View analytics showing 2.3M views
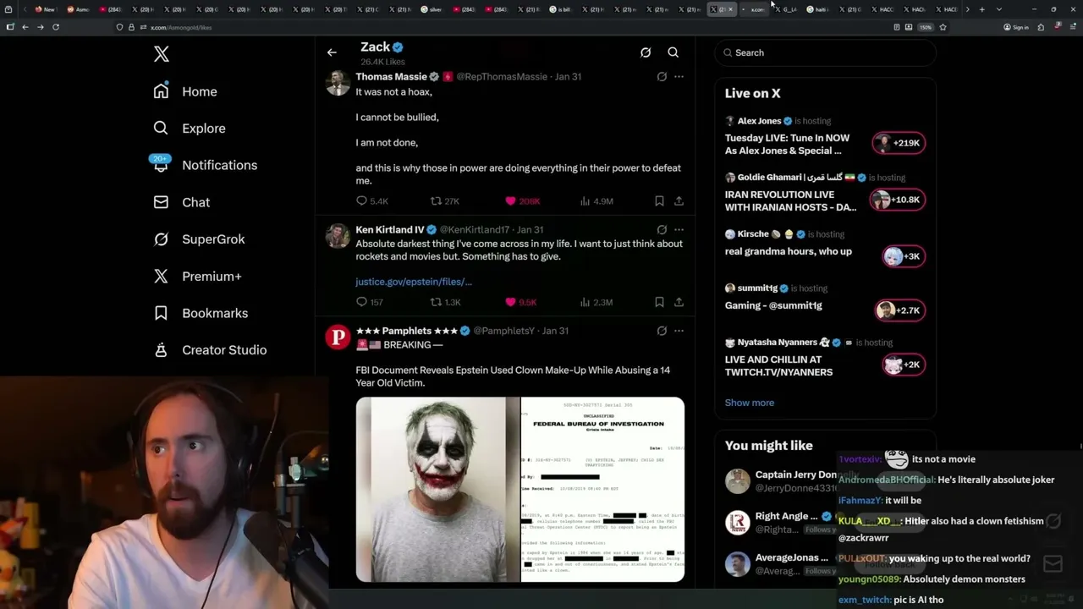 tap(596, 302)
